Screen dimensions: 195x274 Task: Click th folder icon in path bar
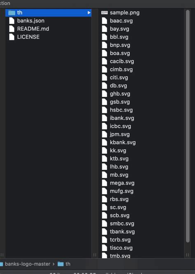pos(60,264)
